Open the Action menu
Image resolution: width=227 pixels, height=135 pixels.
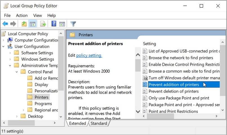22,16
